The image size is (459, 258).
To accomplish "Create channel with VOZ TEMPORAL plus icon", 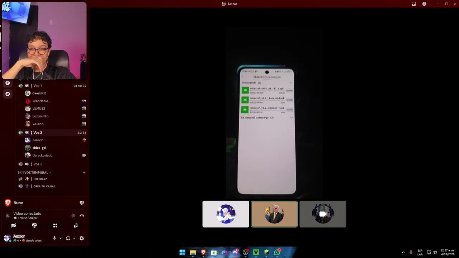I will [84, 173].
